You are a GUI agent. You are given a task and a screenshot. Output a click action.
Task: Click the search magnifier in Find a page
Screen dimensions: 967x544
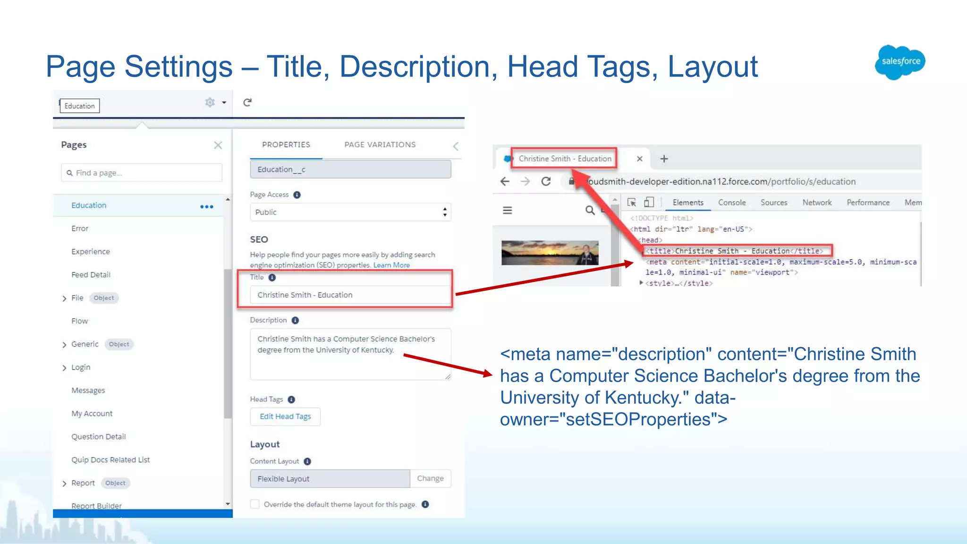pyautogui.click(x=69, y=173)
